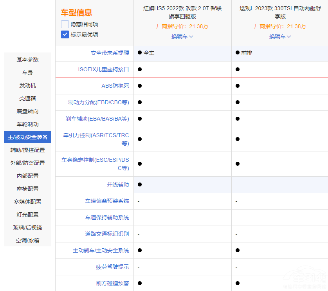
Task: Check the 隐藏相同项 checkbox
Action: (x=65, y=24)
